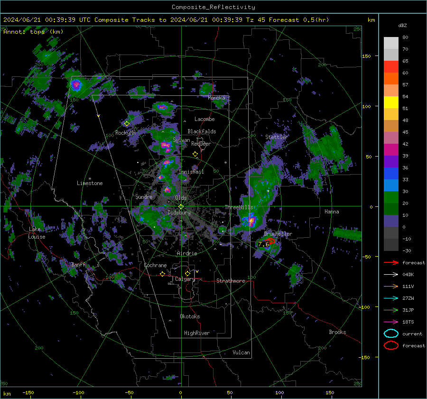Click the Banff town label

tap(78, 264)
